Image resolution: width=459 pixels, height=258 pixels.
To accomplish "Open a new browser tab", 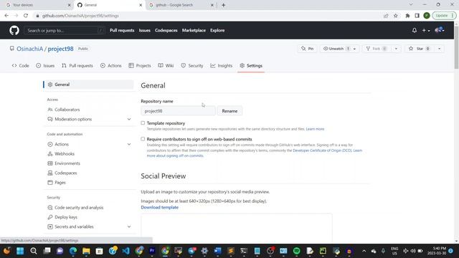I will coord(223,5).
